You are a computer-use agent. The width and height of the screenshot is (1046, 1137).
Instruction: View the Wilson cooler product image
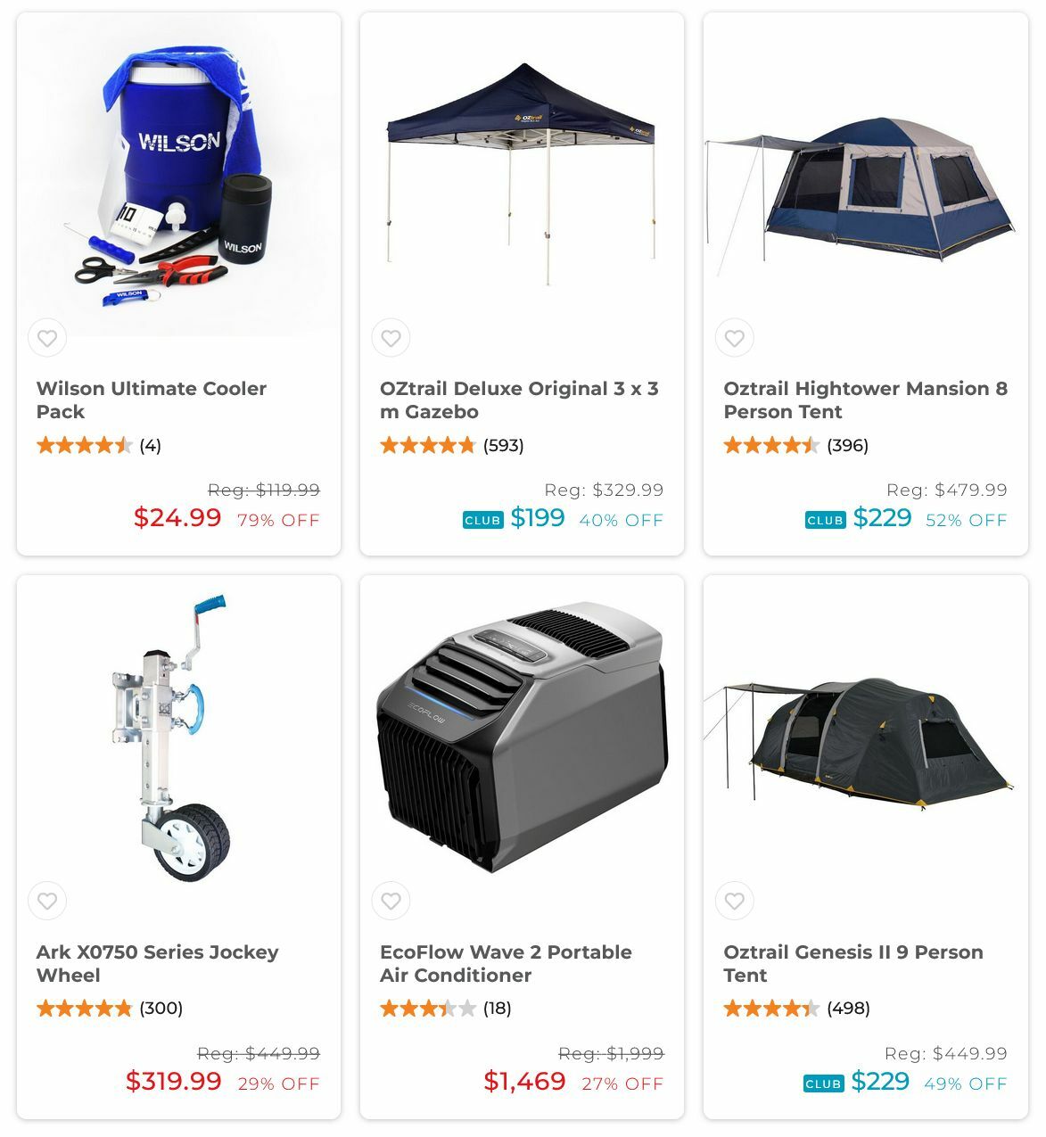[x=178, y=175]
